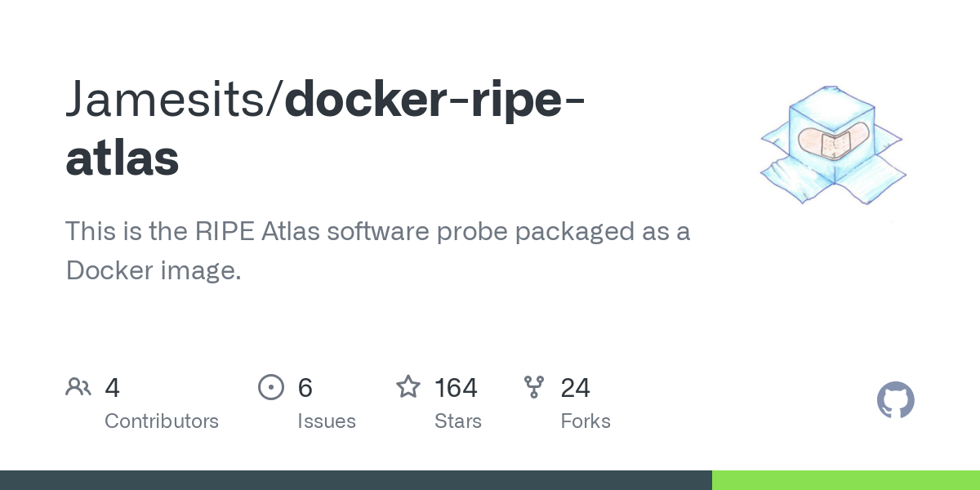This screenshot has width=980, height=490.
Task: Click the star icon
Action: (x=408, y=386)
